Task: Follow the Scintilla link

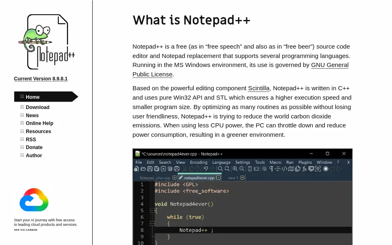Action: [259, 88]
